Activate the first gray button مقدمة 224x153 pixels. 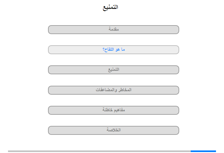point(113,30)
